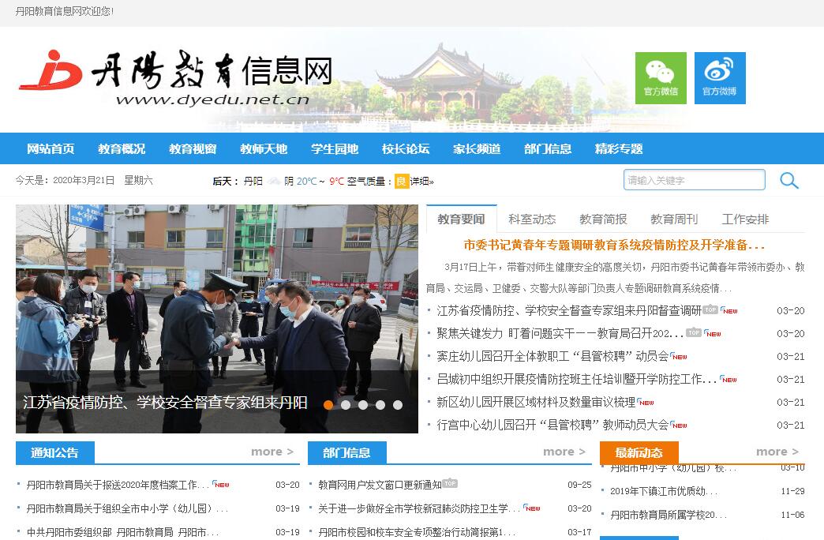This screenshot has width=824, height=540.
Task: Click the carousel news photo
Action: (217, 319)
